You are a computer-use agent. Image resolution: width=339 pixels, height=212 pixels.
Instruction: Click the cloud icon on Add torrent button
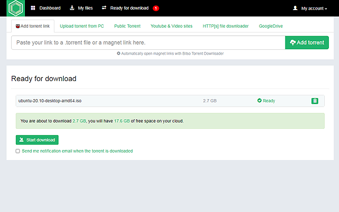tap(292, 42)
